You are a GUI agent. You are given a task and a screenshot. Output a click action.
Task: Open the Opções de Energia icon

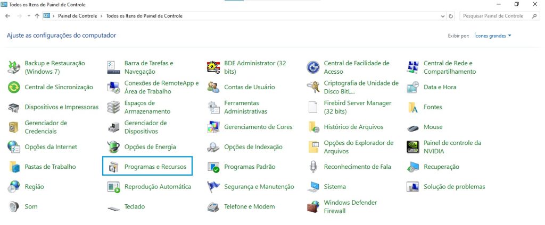(114, 147)
